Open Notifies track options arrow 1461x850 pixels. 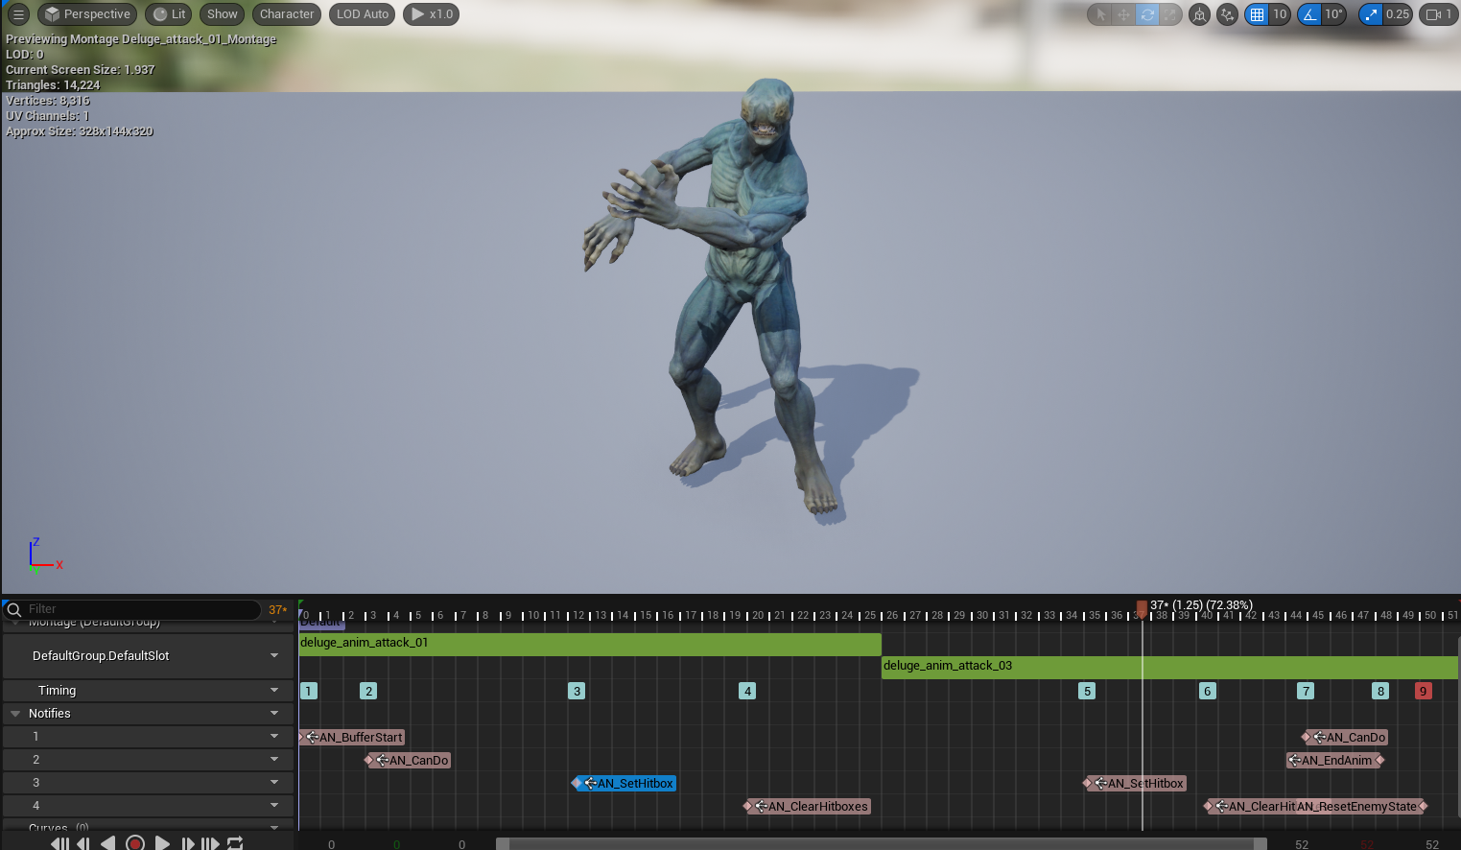[274, 714]
